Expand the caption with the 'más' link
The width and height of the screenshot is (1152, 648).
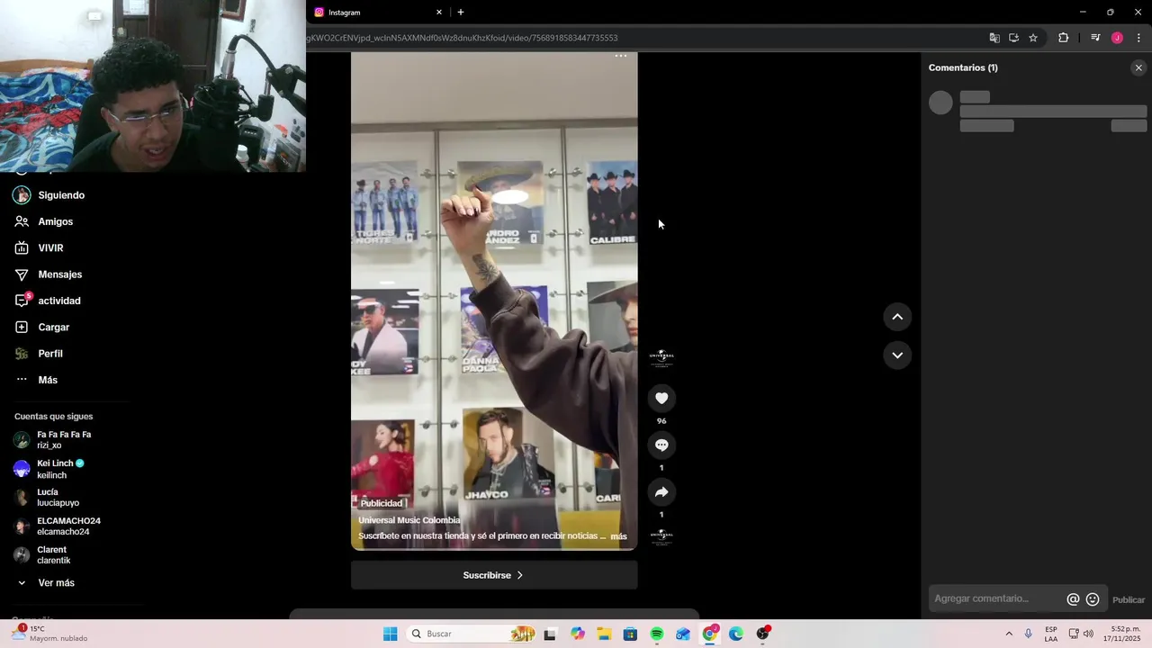[x=619, y=536]
